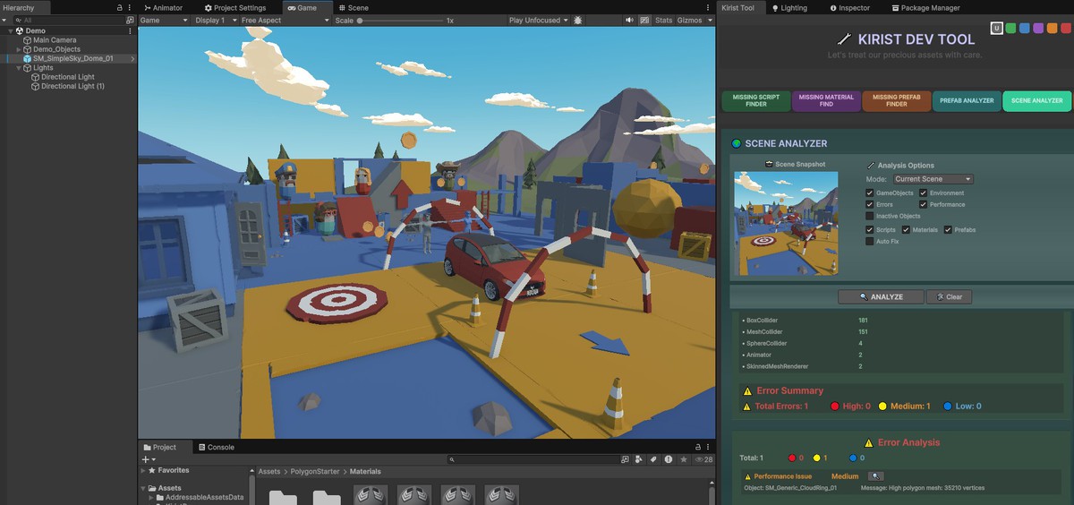Toggle the shortcuts keyboard icon in Game toolbar
1074x505 pixels.
point(644,20)
